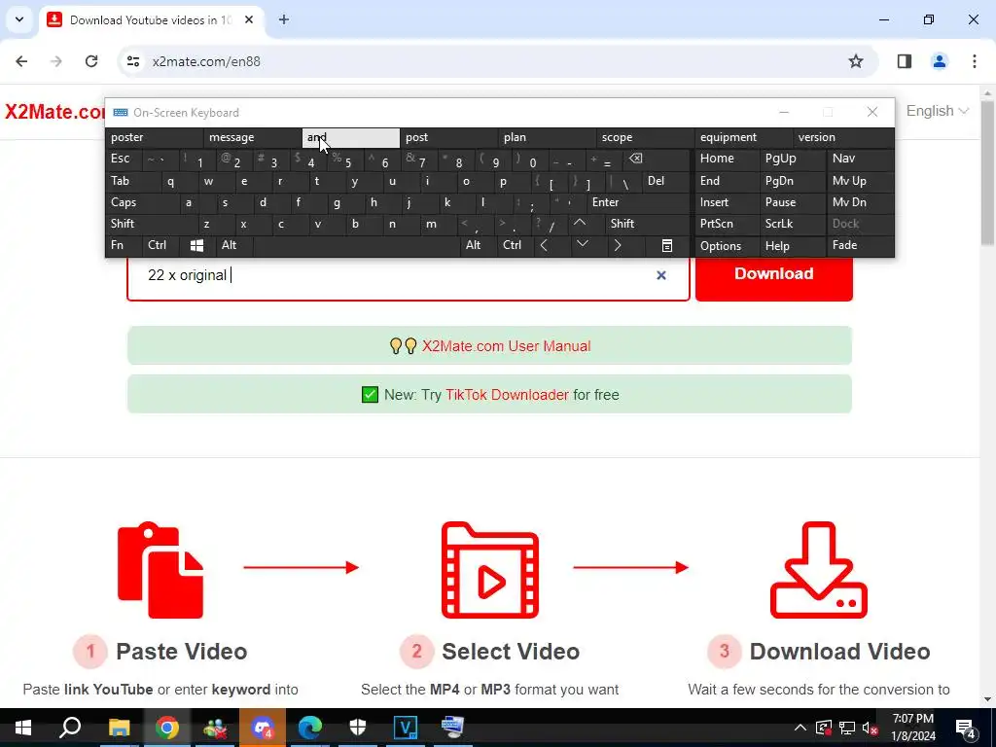
Task: Click the browser forward arrow
Action: point(56,61)
